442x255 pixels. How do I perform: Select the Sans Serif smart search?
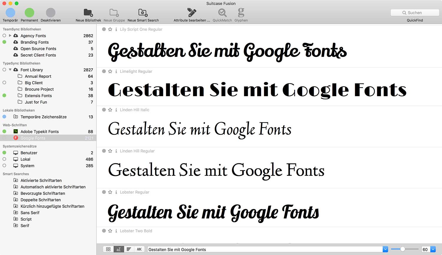[x=30, y=213]
